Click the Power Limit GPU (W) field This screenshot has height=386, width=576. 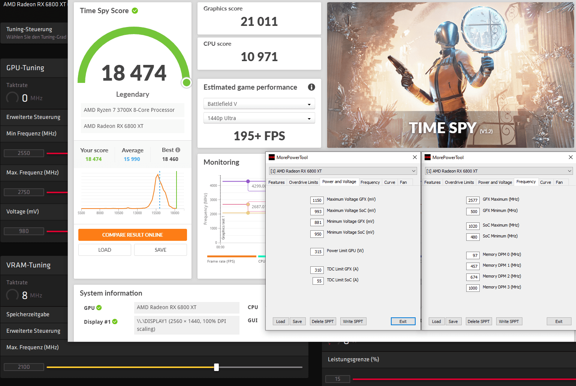click(x=317, y=252)
